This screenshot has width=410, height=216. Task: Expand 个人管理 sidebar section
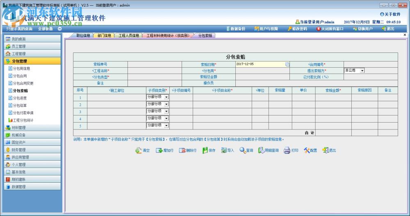tap(32, 164)
